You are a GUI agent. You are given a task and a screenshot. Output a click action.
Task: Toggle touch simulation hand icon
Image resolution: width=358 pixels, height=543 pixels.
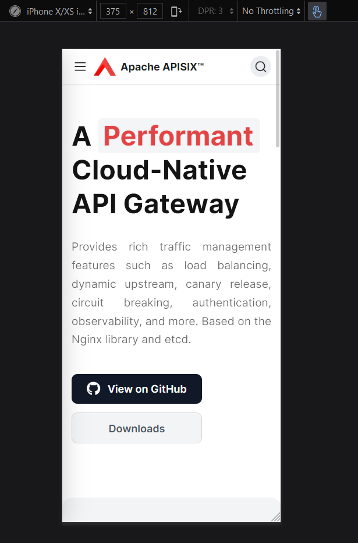317,12
